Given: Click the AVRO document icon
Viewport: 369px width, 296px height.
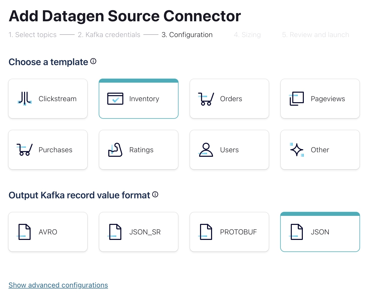Looking at the screenshot, I should click(x=24, y=232).
